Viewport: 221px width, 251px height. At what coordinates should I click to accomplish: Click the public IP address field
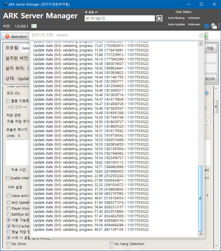click(119, 18)
